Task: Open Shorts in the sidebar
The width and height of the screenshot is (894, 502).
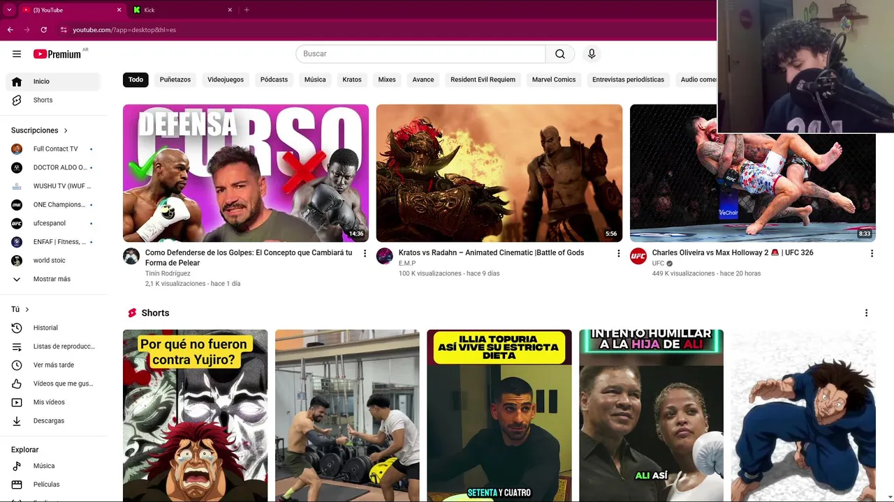Action: [x=53, y=100]
